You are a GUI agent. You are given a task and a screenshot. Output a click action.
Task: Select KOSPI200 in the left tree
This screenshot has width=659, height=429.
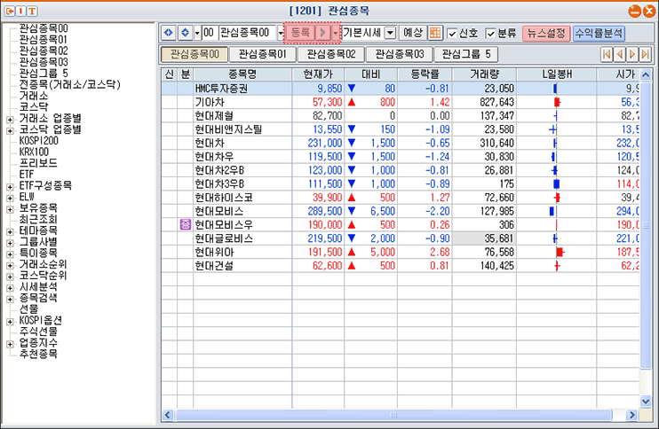point(38,140)
